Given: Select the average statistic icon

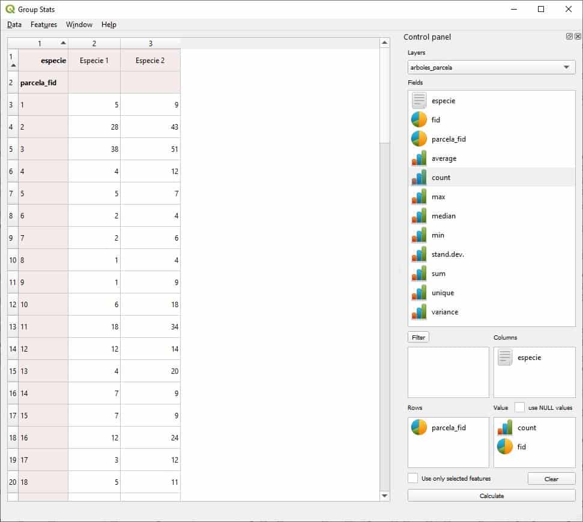Looking at the screenshot, I should coord(419,158).
